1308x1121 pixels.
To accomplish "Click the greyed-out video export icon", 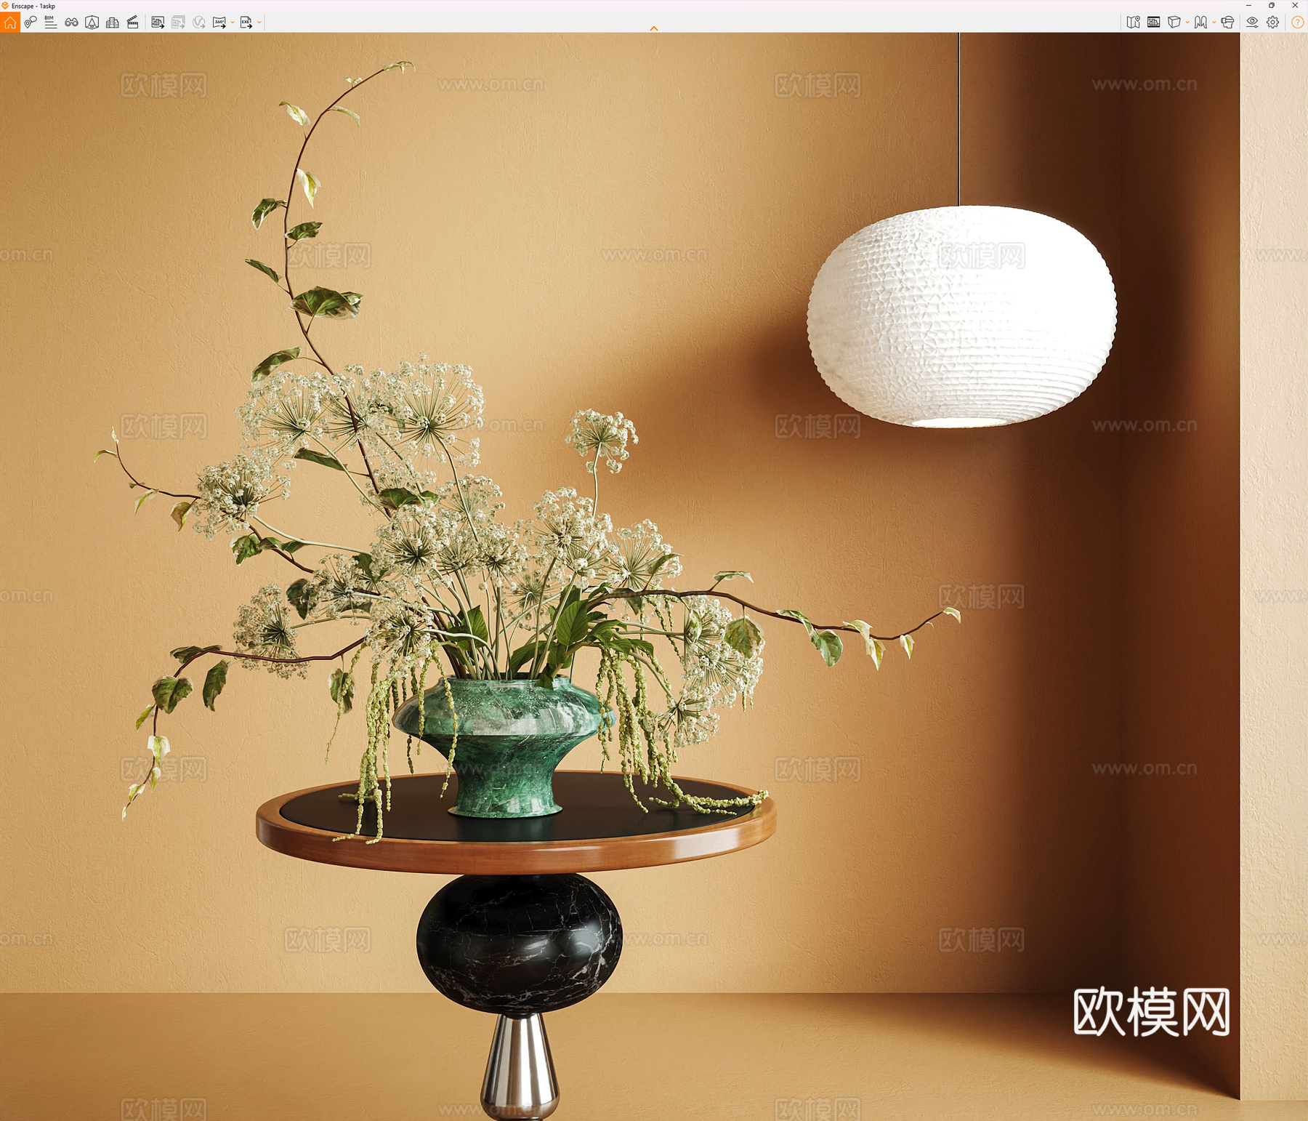I will (x=199, y=23).
